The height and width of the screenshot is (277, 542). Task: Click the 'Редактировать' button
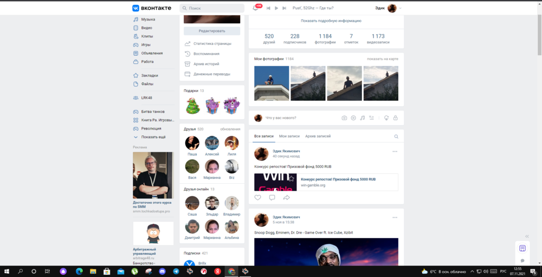pos(212,31)
